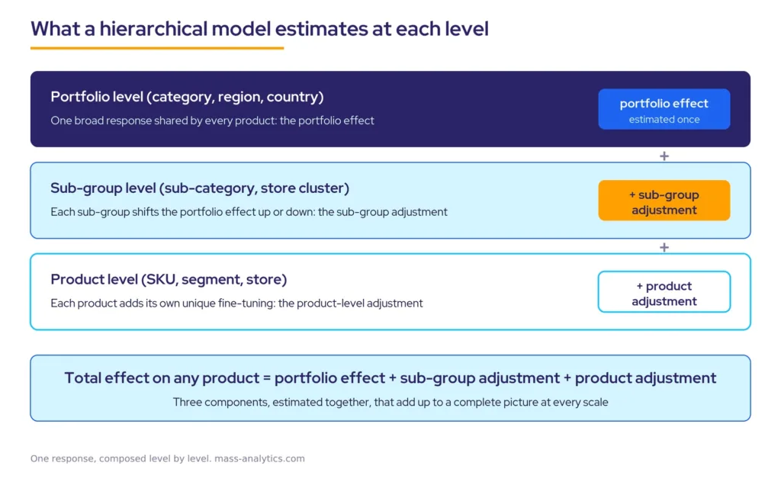Click 'One broad response shared' description
The width and height of the screenshot is (781, 482).
212,120
